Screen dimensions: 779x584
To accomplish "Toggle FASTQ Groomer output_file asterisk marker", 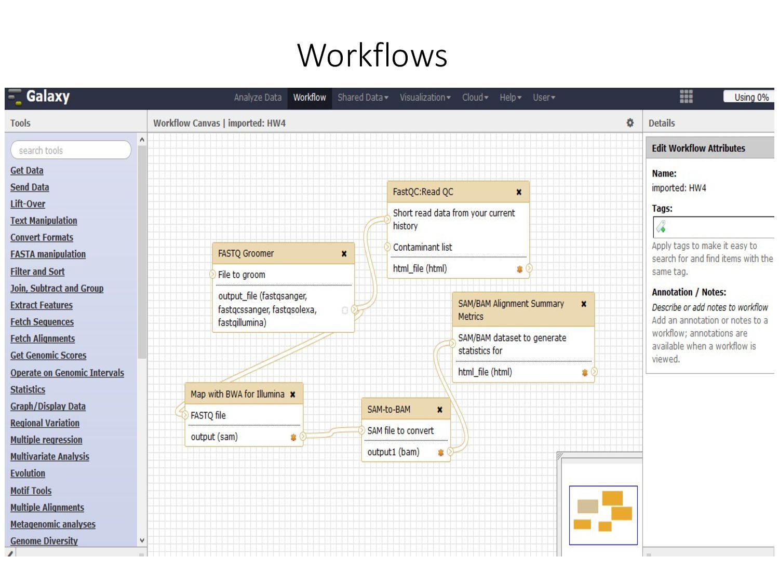I will coord(344,310).
